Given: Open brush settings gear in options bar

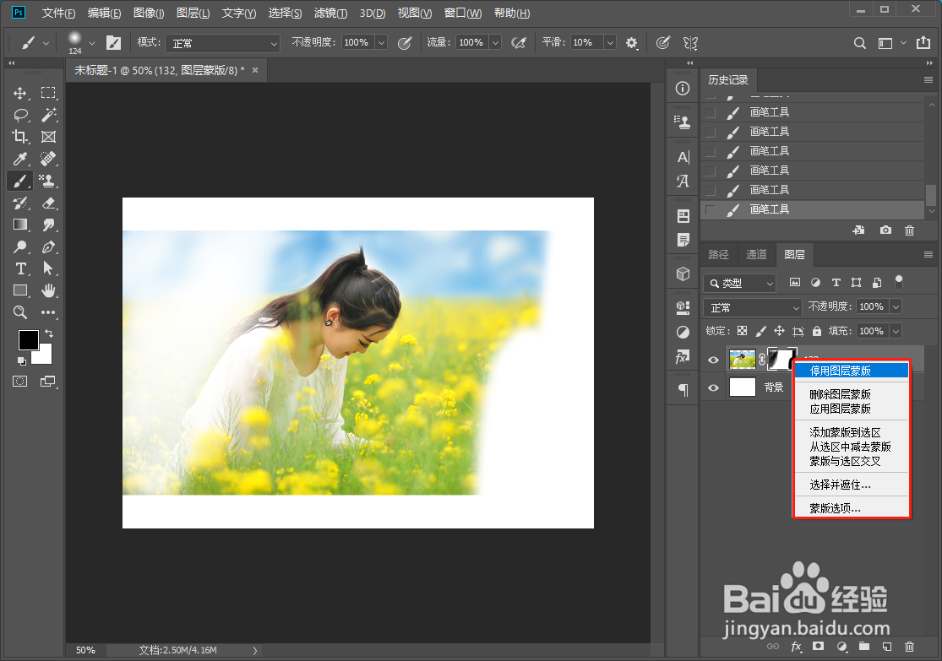Looking at the screenshot, I should click(x=631, y=42).
